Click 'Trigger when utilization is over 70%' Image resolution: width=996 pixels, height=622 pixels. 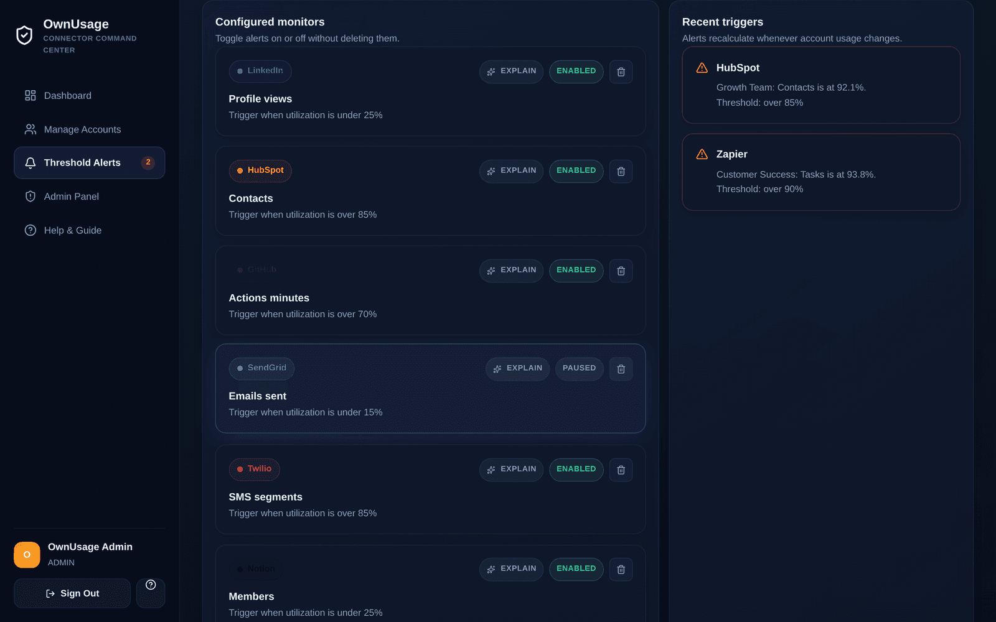(303, 314)
